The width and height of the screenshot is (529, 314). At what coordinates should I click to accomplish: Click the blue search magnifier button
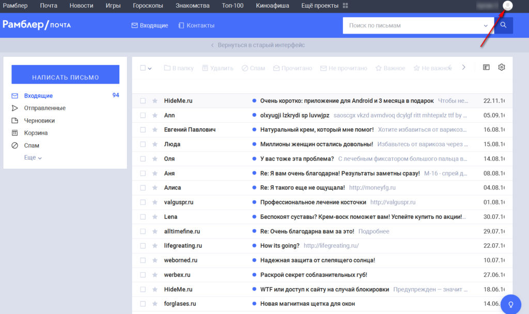point(503,25)
